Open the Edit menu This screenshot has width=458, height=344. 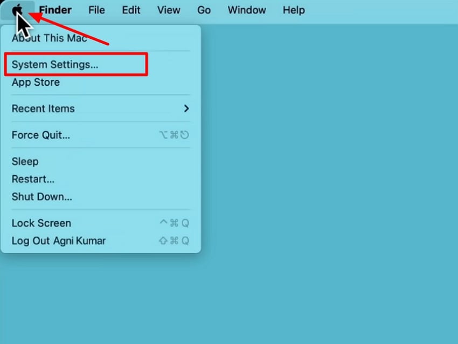coord(131,10)
